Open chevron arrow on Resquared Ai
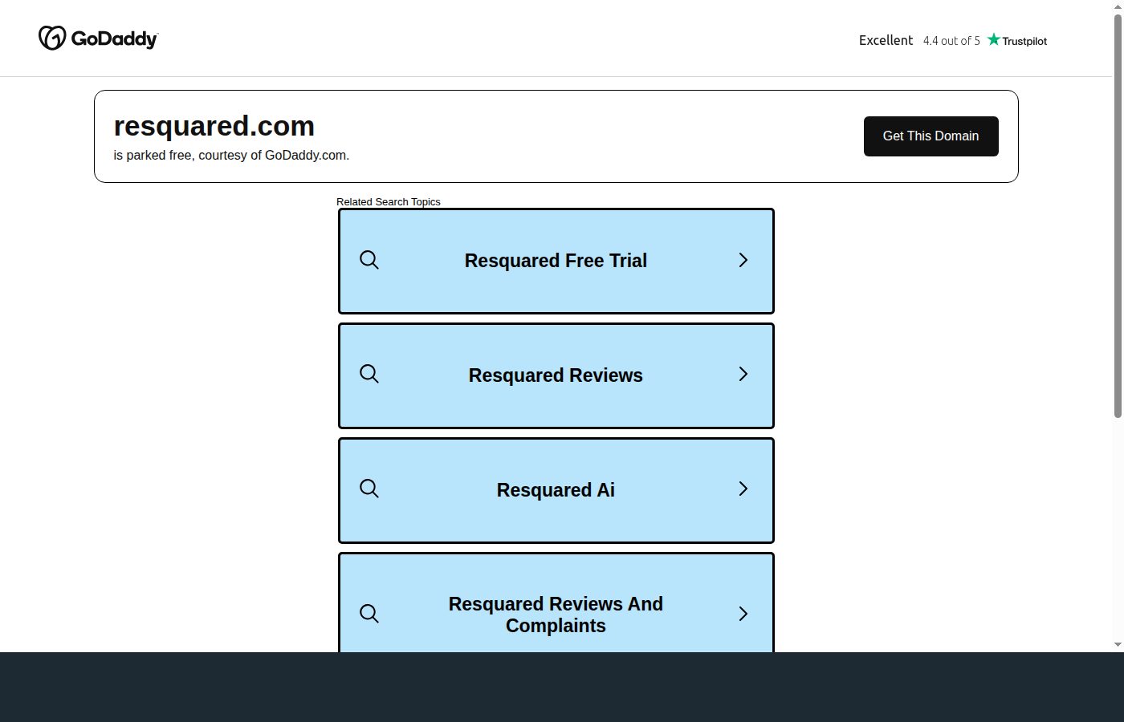 pyautogui.click(x=743, y=489)
